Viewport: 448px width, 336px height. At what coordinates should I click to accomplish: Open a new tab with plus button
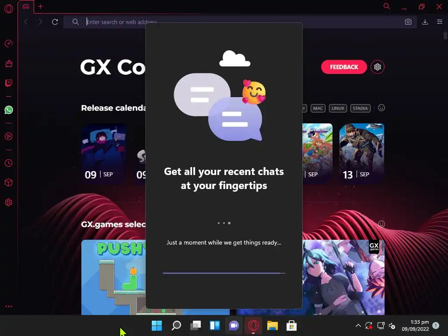[x=41, y=6]
